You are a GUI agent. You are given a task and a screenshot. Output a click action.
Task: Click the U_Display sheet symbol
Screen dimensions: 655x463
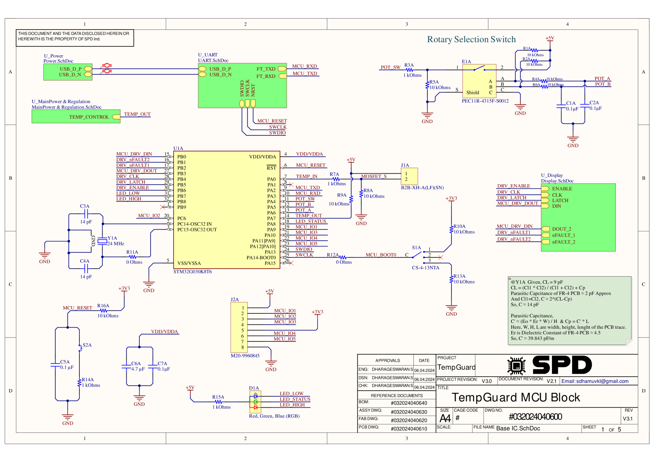click(578, 217)
